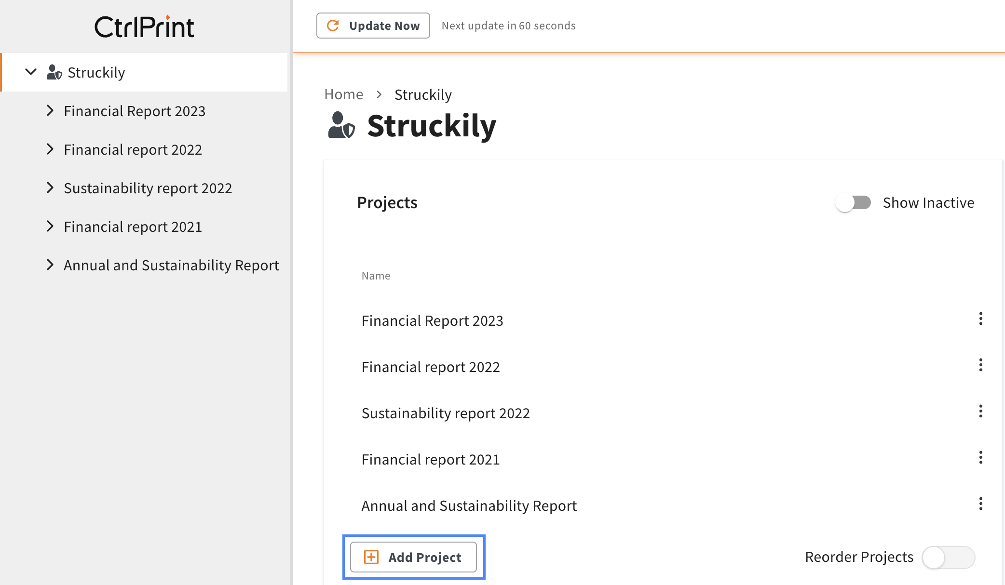Click the Struckily user-shield icon in sidebar
This screenshot has height=585, width=1005.
(54, 72)
